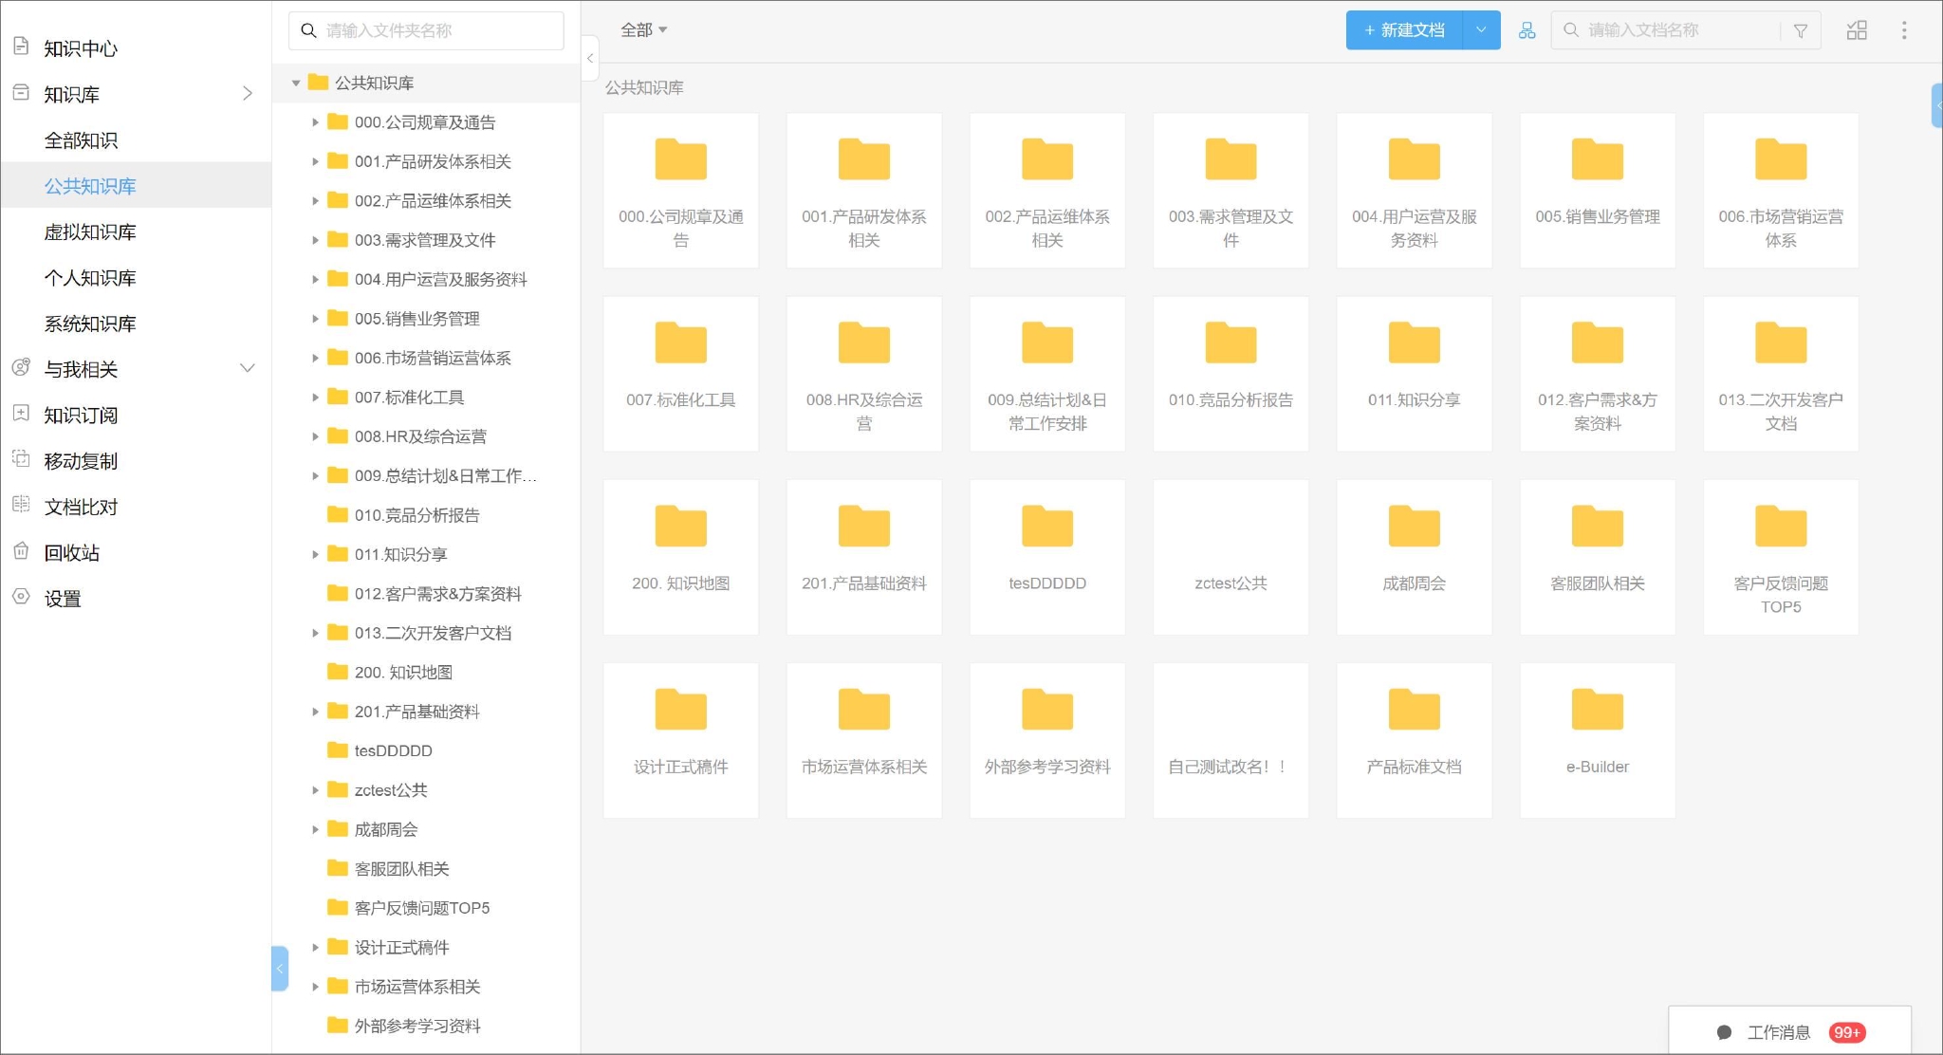Click inside the 请输入文件夹名称 folder search field

coord(425,29)
